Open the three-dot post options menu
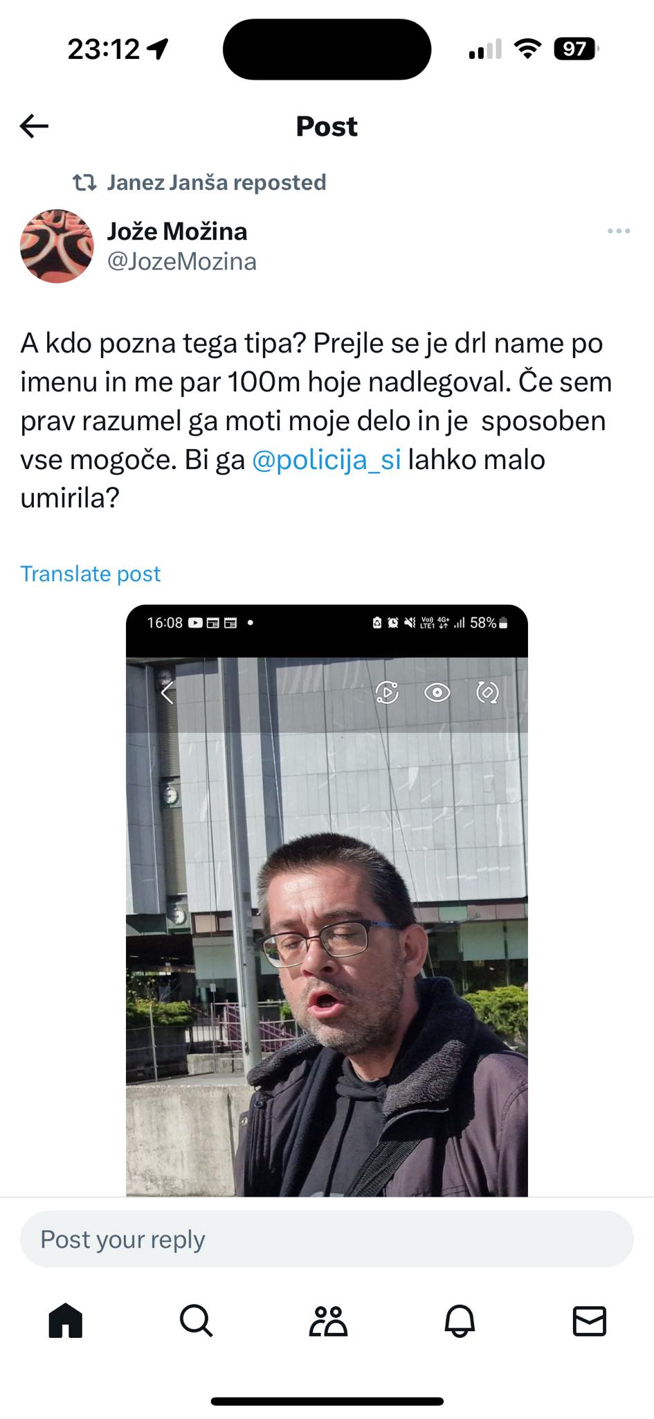The height and width of the screenshot is (1419, 654). 618,231
